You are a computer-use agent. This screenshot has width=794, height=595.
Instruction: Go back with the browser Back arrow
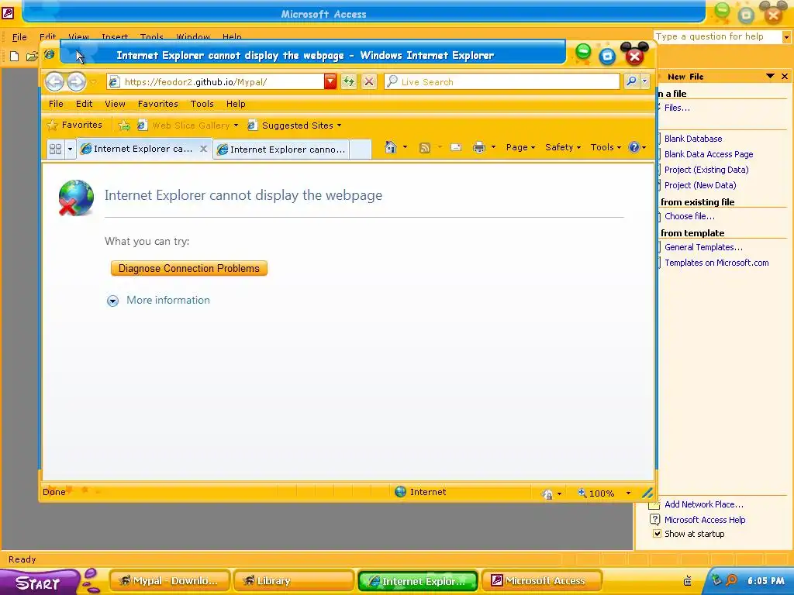click(x=55, y=81)
